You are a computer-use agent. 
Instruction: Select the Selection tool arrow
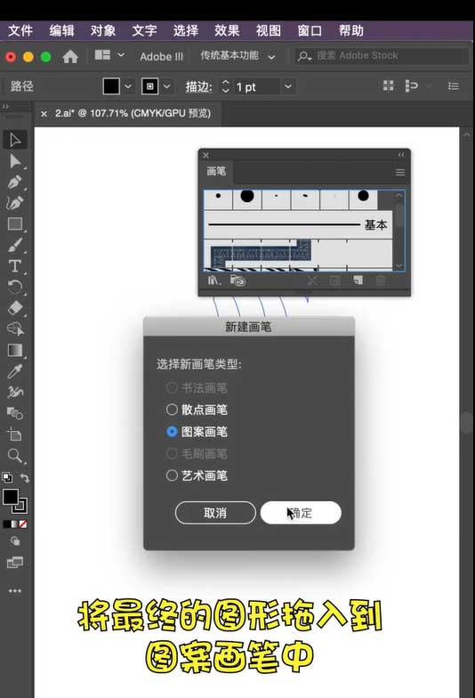15,140
